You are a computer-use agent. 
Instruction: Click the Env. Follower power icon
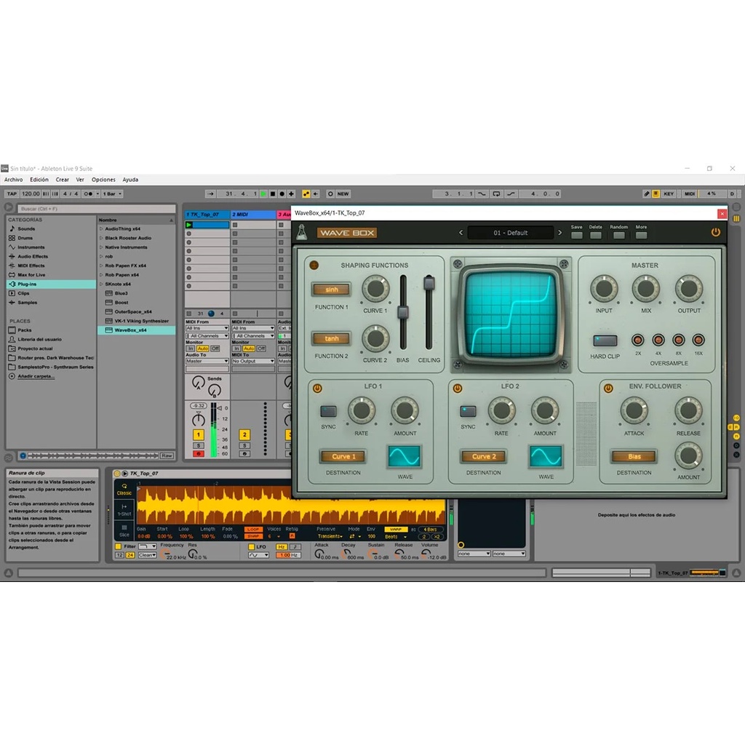[608, 389]
